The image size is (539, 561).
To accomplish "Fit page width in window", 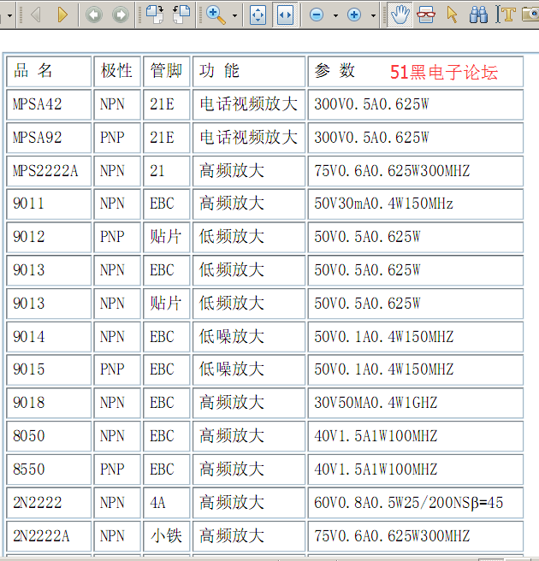I will [x=285, y=15].
